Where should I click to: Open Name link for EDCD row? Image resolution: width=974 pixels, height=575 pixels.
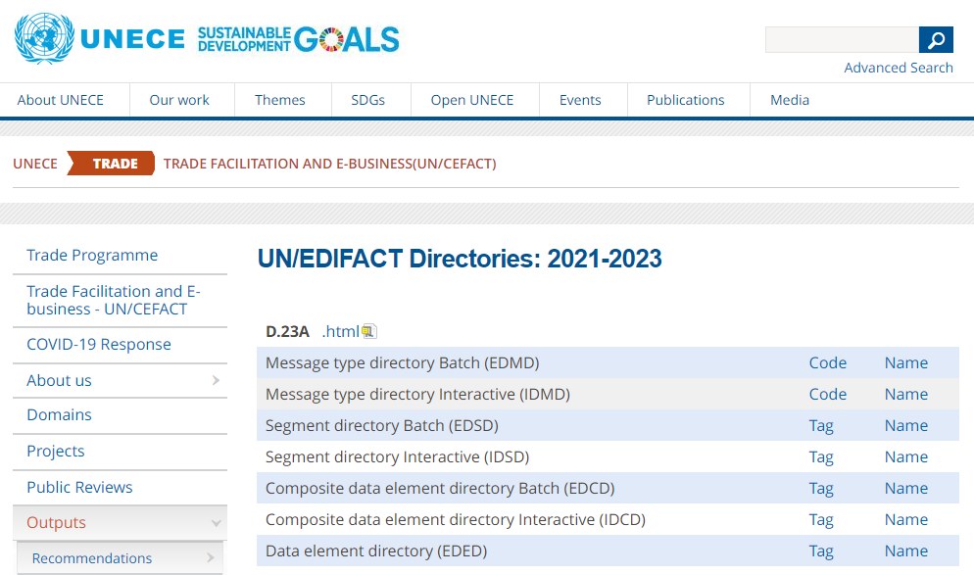(x=905, y=488)
